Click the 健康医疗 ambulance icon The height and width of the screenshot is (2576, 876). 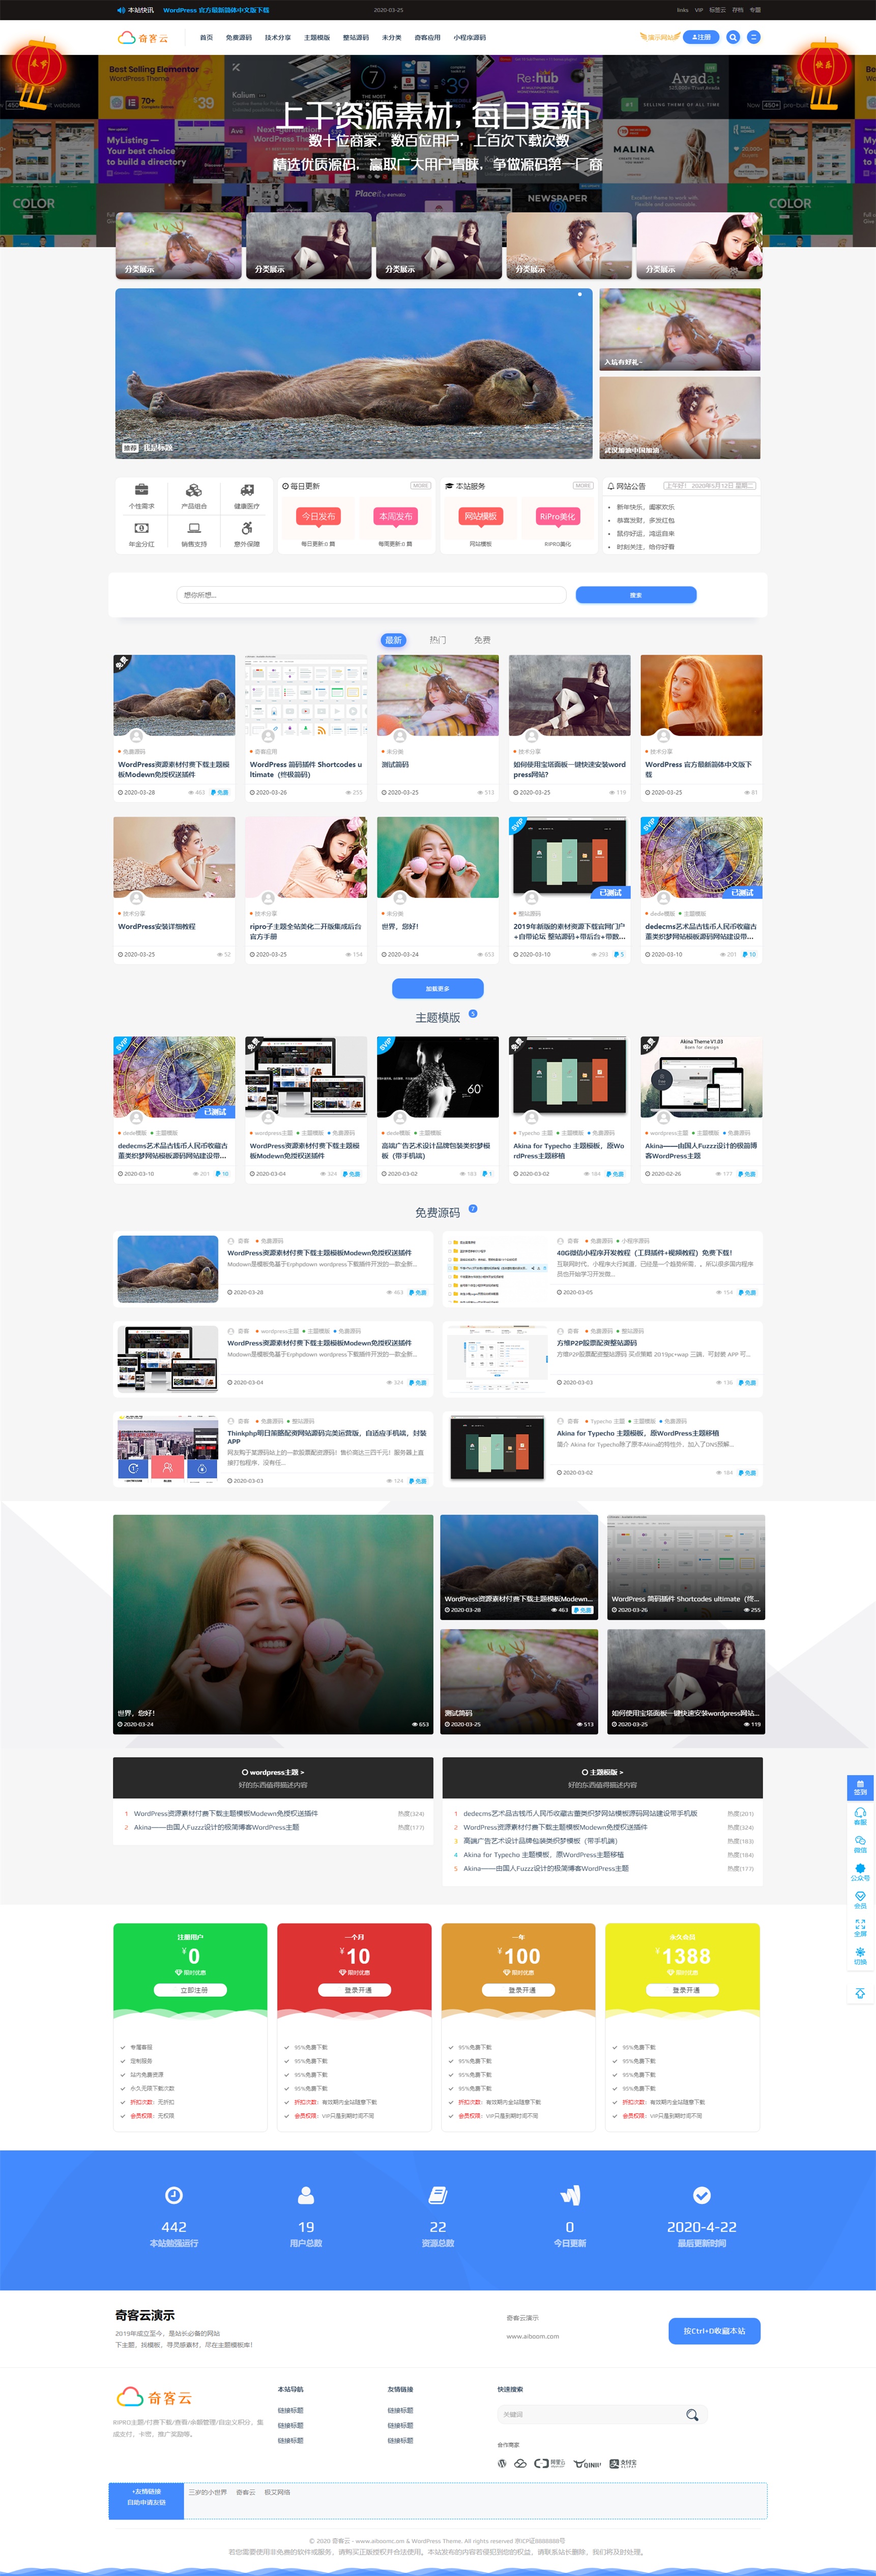click(x=246, y=490)
